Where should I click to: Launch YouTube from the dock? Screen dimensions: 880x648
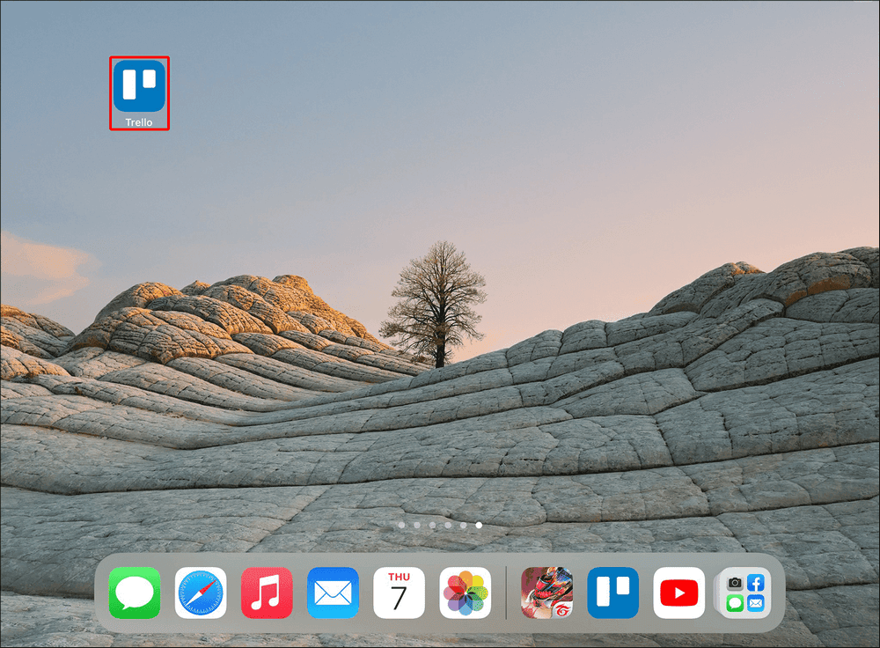(678, 592)
